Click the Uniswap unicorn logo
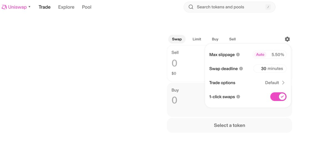 [x=4, y=7]
